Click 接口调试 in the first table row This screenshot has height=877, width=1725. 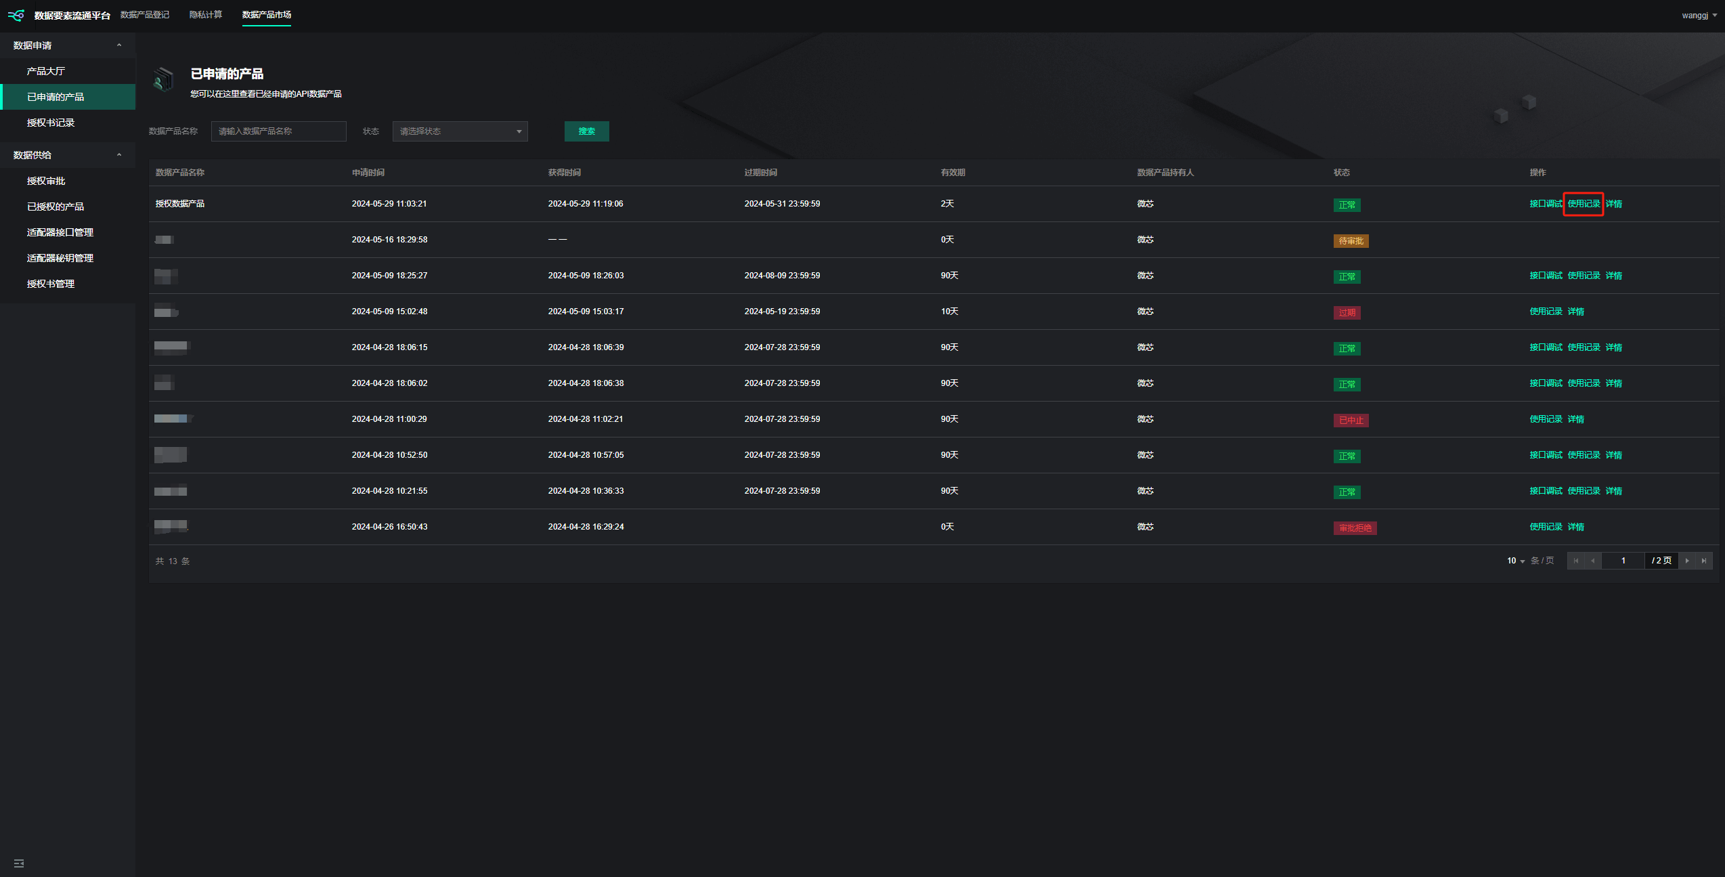tap(1546, 204)
